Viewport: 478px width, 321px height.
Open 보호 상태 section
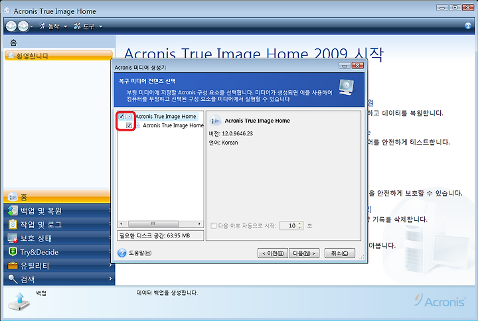pyautogui.click(x=57, y=238)
